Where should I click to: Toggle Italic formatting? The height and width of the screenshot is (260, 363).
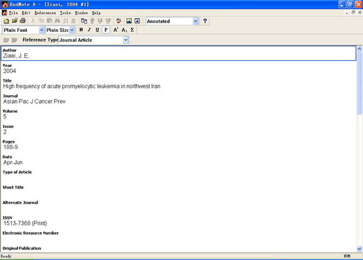[x=89, y=30]
